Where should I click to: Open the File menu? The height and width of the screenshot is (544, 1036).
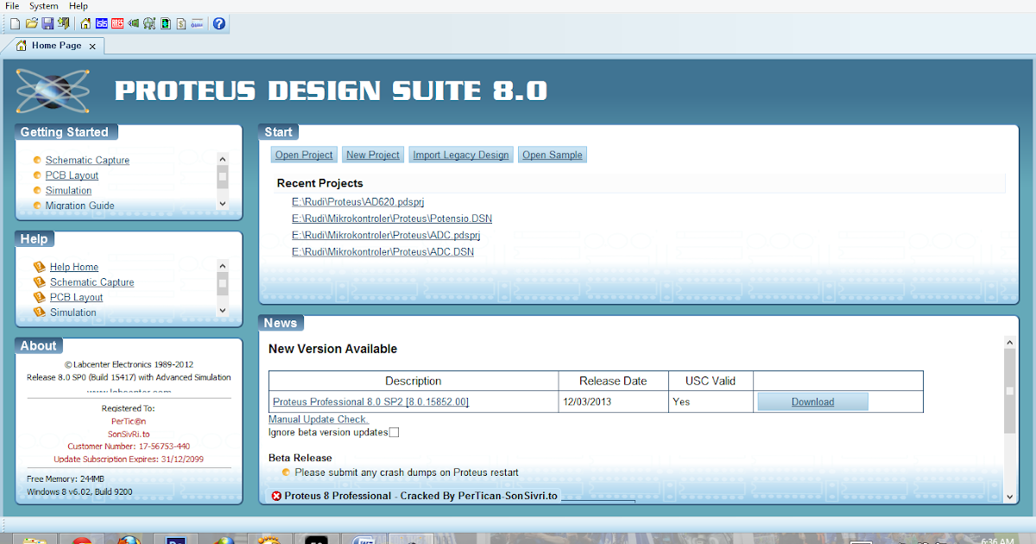point(12,6)
